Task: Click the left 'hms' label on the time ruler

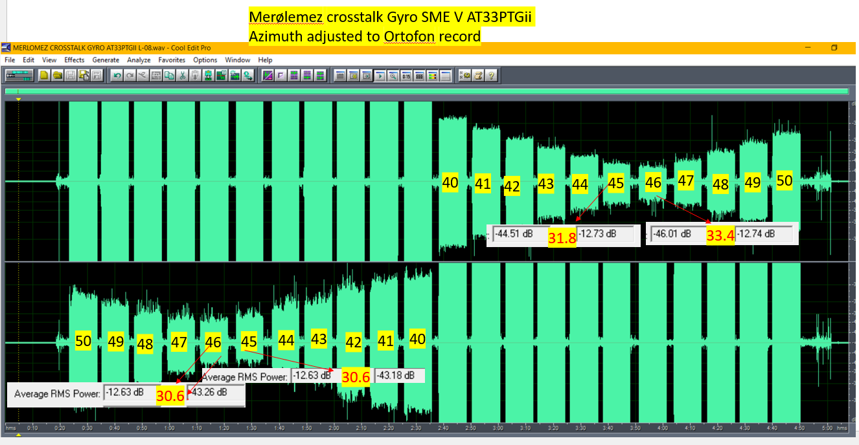Action: pos(10,428)
